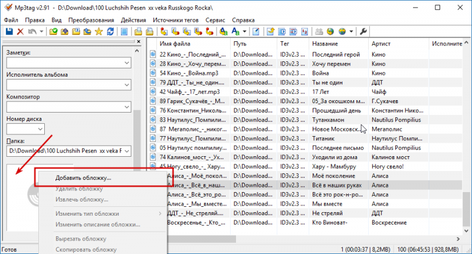Expand the Заметки combo box
Viewport: 472px width, 254px height.
[127, 63]
